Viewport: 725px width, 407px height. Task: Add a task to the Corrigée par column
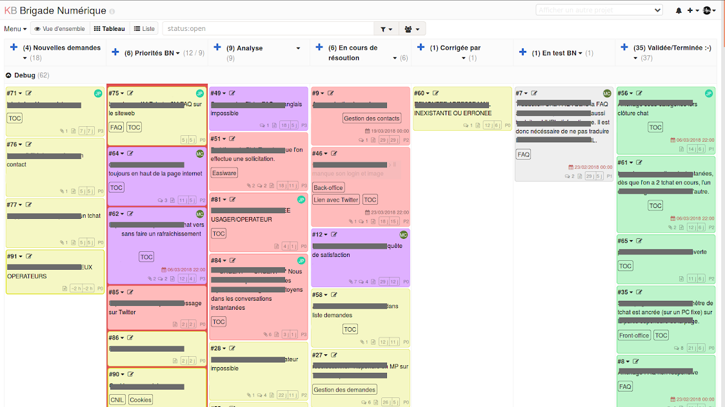click(x=421, y=47)
